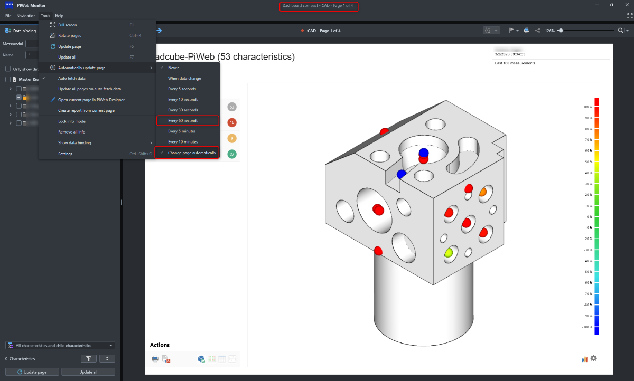Check the Master database checkbox

(x=8, y=79)
